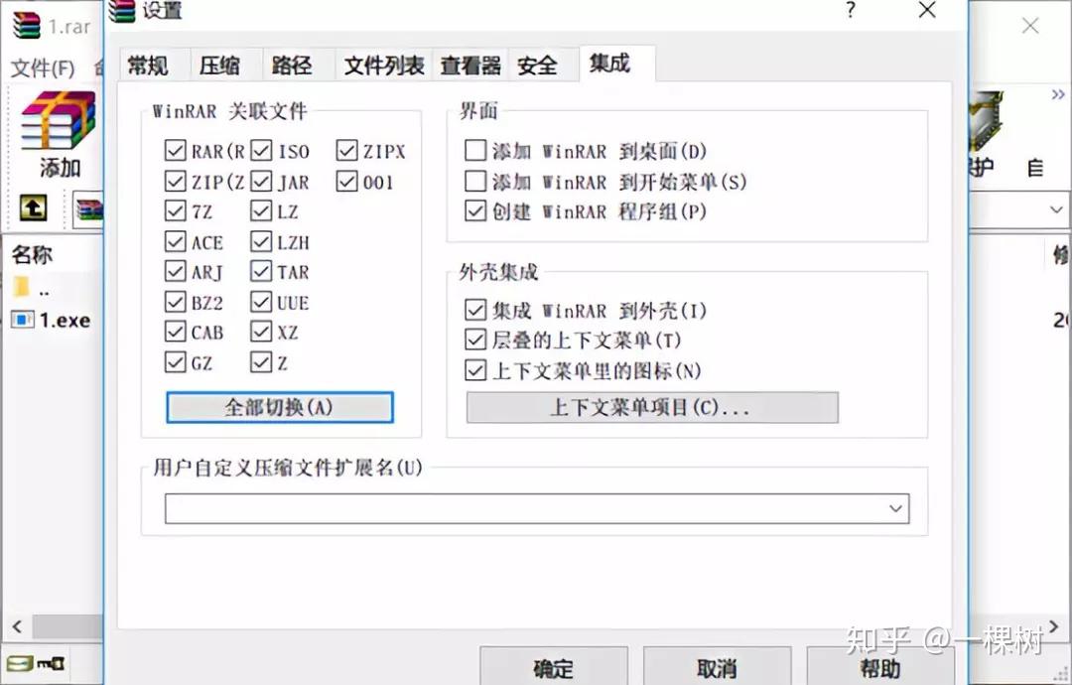The width and height of the screenshot is (1072, 685).
Task: Expand the address bar dropdown in WinRAR window
Action: click(1056, 208)
